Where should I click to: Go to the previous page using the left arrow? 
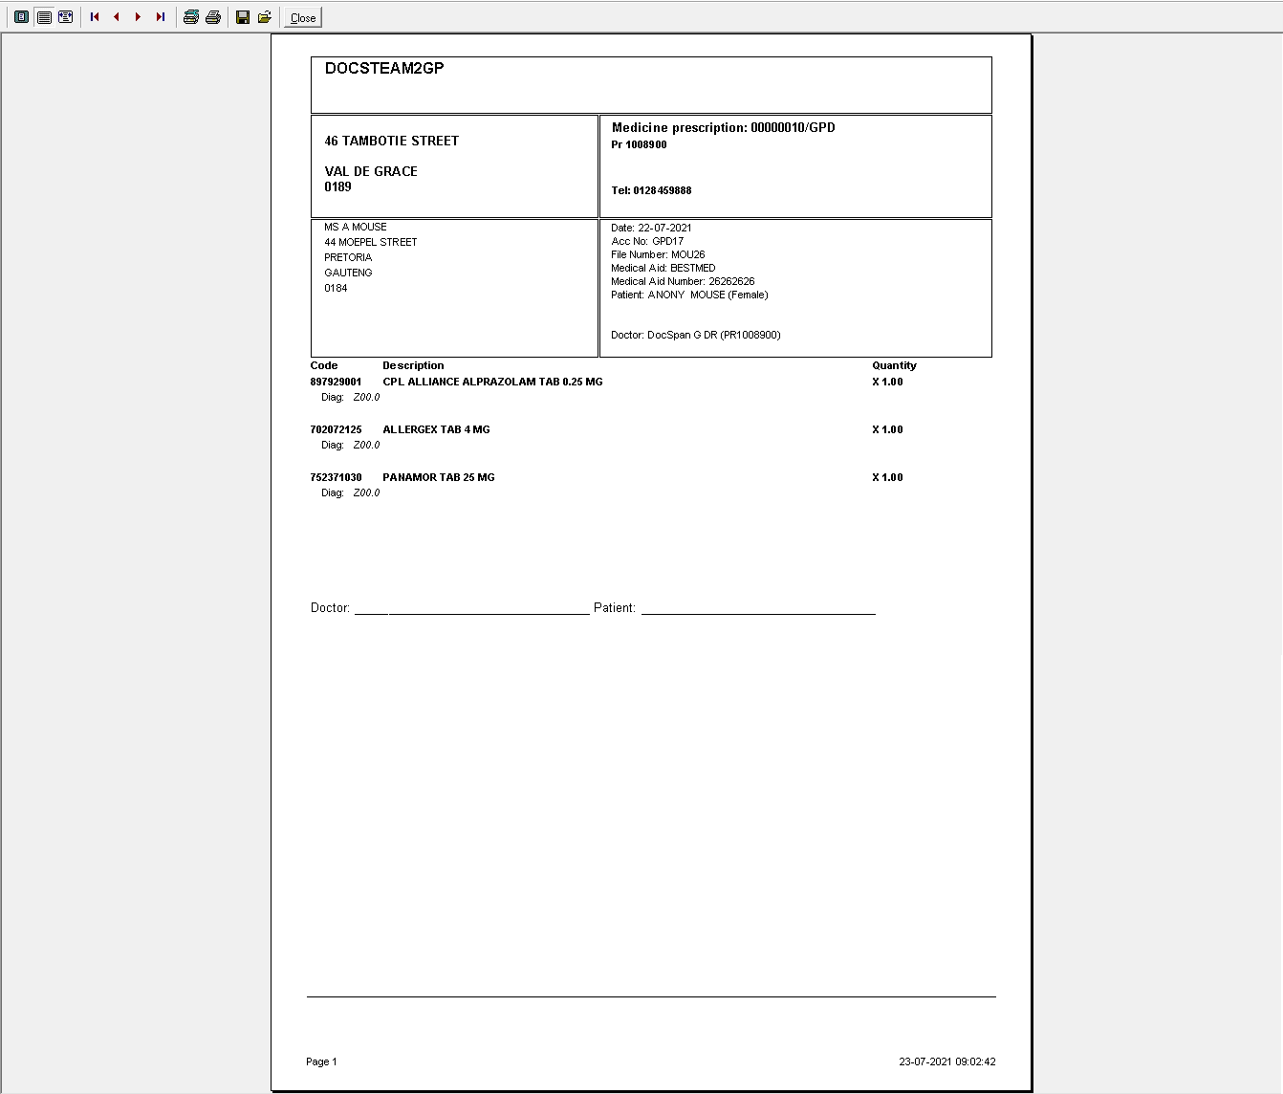coord(117,17)
